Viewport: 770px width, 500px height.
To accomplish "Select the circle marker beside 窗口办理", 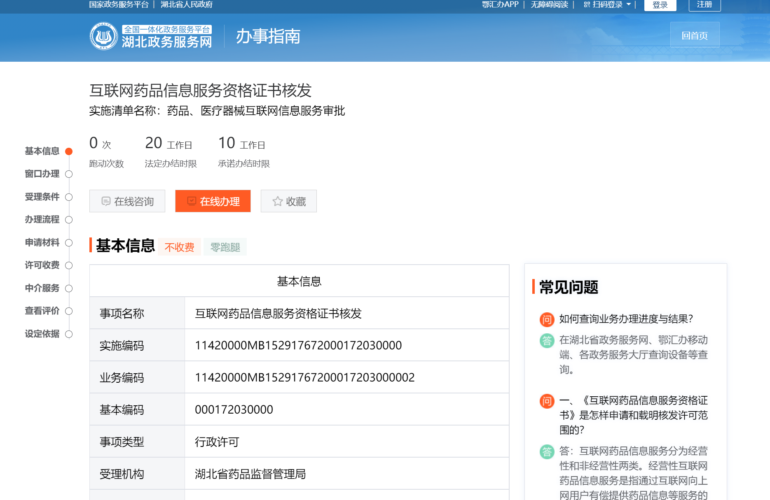I will point(69,174).
